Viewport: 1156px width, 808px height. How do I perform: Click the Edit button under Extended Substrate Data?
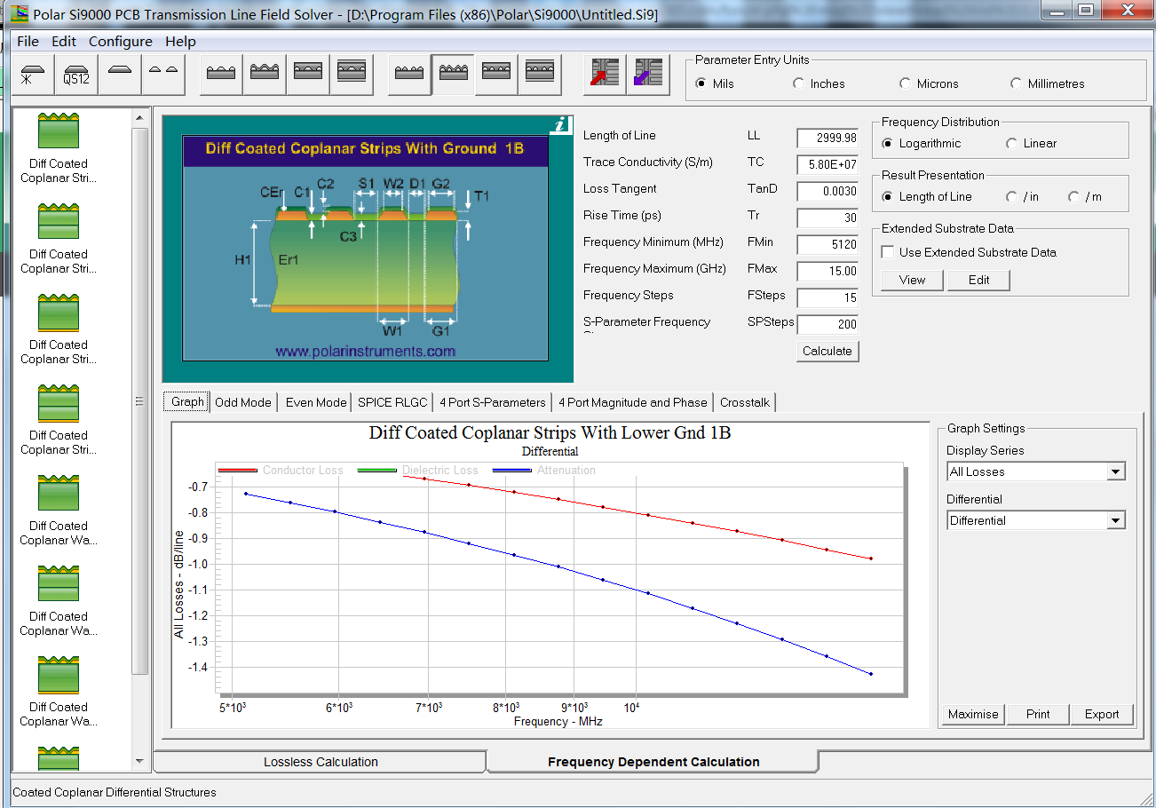tap(978, 280)
